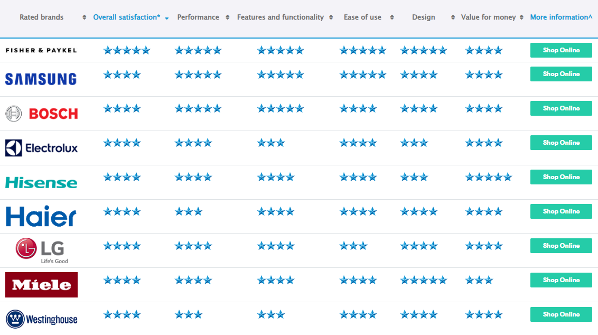Select the Overall satisfaction column header
This screenshot has height=335, width=598.
tap(127, 17)
